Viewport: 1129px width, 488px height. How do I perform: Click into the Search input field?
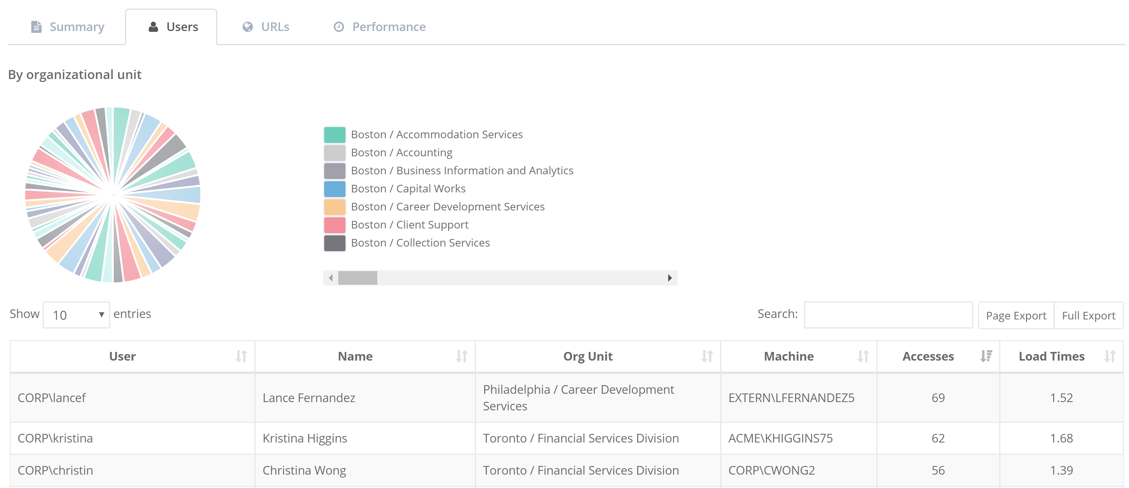pos(888,315)
